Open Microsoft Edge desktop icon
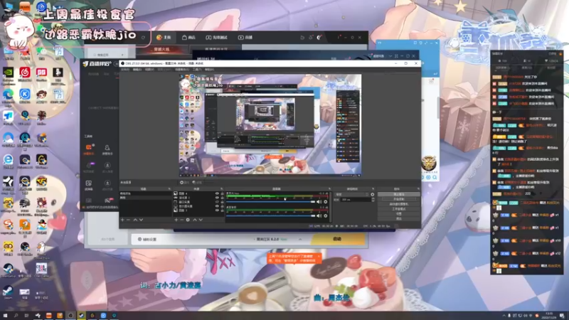The height and width of the screenshot is (320, 569). pyautogui.click(x=8, y=96)
